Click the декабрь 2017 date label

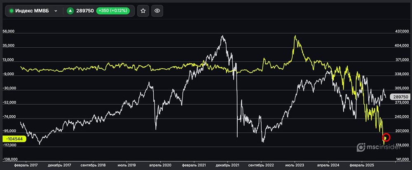point(60,165)
